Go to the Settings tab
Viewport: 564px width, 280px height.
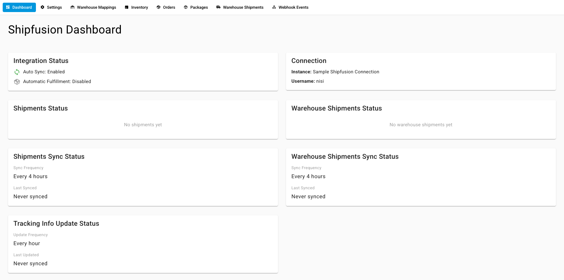pos(51,7)
